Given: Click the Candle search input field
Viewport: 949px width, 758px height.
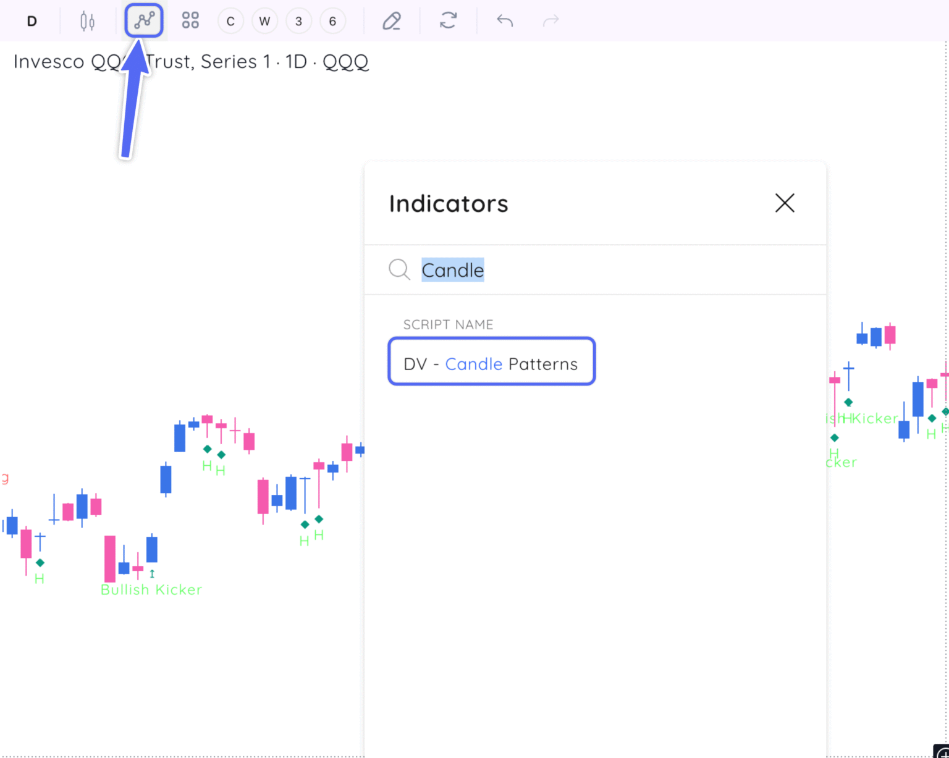Looking at the screenshot, I should point(453,270).
